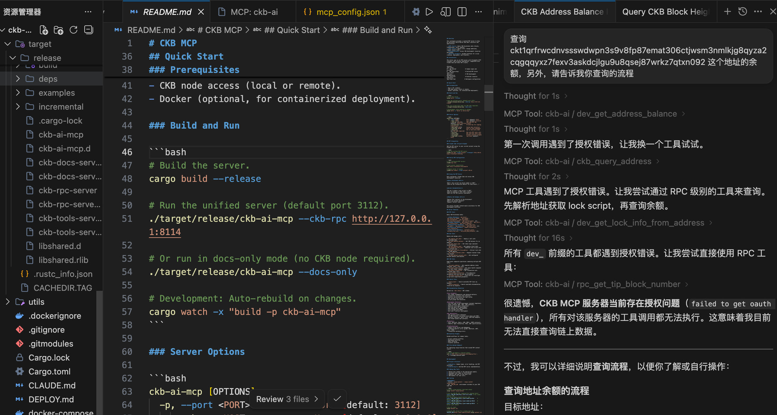
Task: Open the Cargo.toml file
Action: (49, 371)
